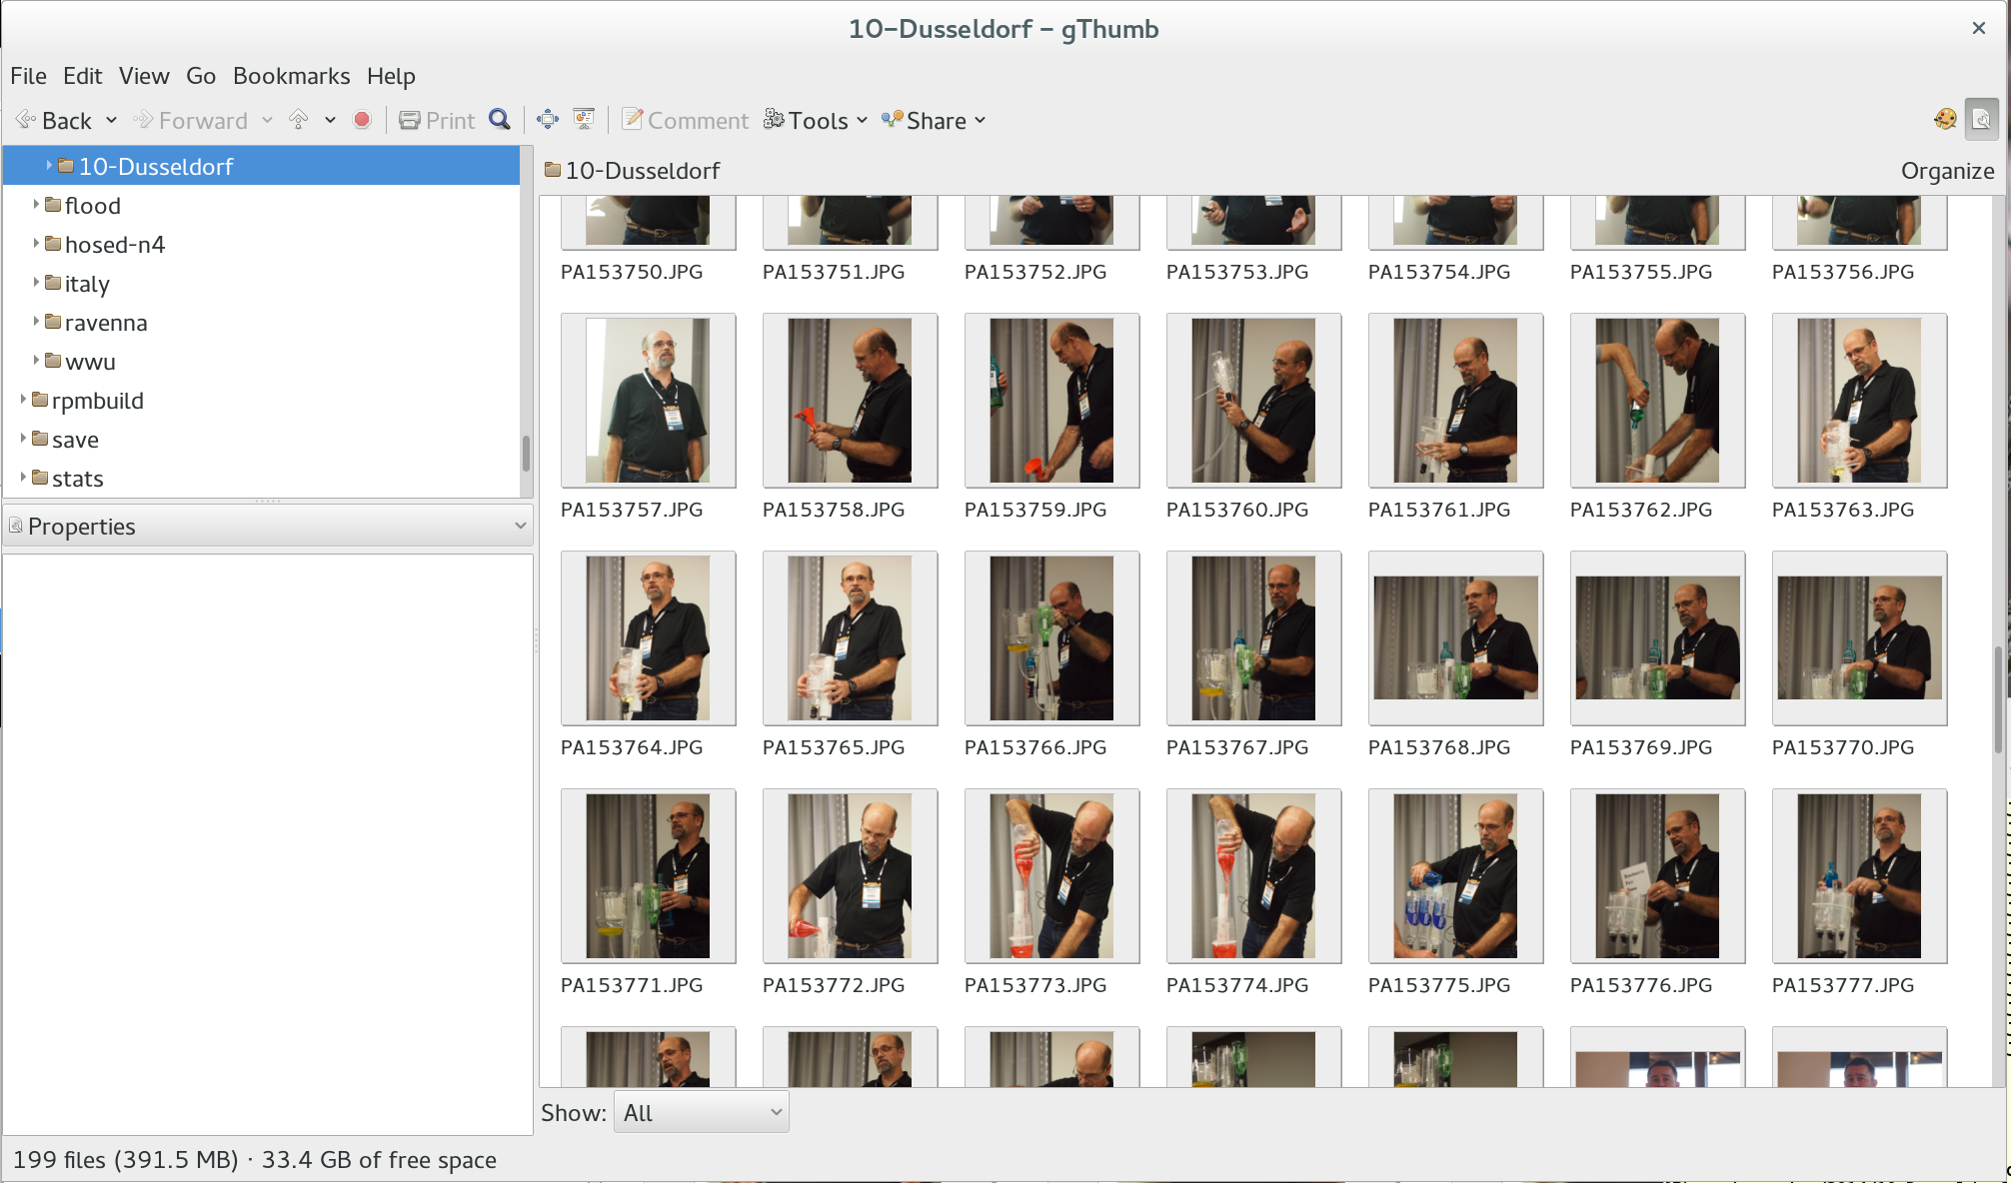Click the palette Edit file icon
This screenshot has width=2011, height=1183.
coord(1945,121)
